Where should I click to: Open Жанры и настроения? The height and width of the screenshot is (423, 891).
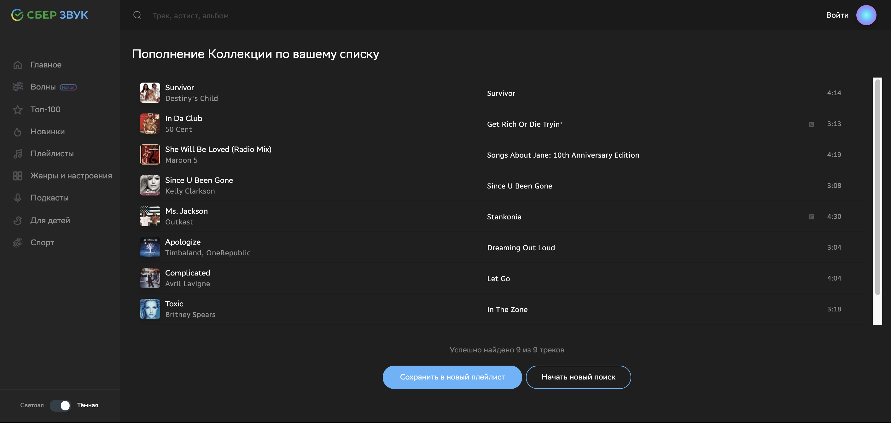(x=71, y=176)
